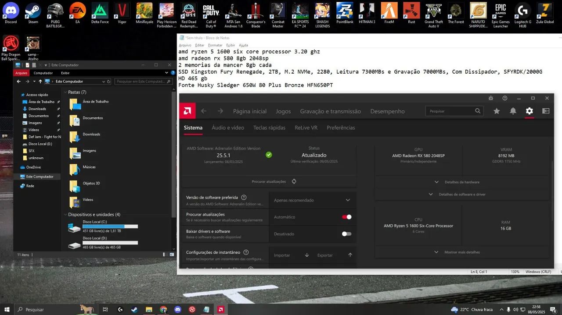Click the Importar button
562x315 pixels.
[x=292, y=255]
